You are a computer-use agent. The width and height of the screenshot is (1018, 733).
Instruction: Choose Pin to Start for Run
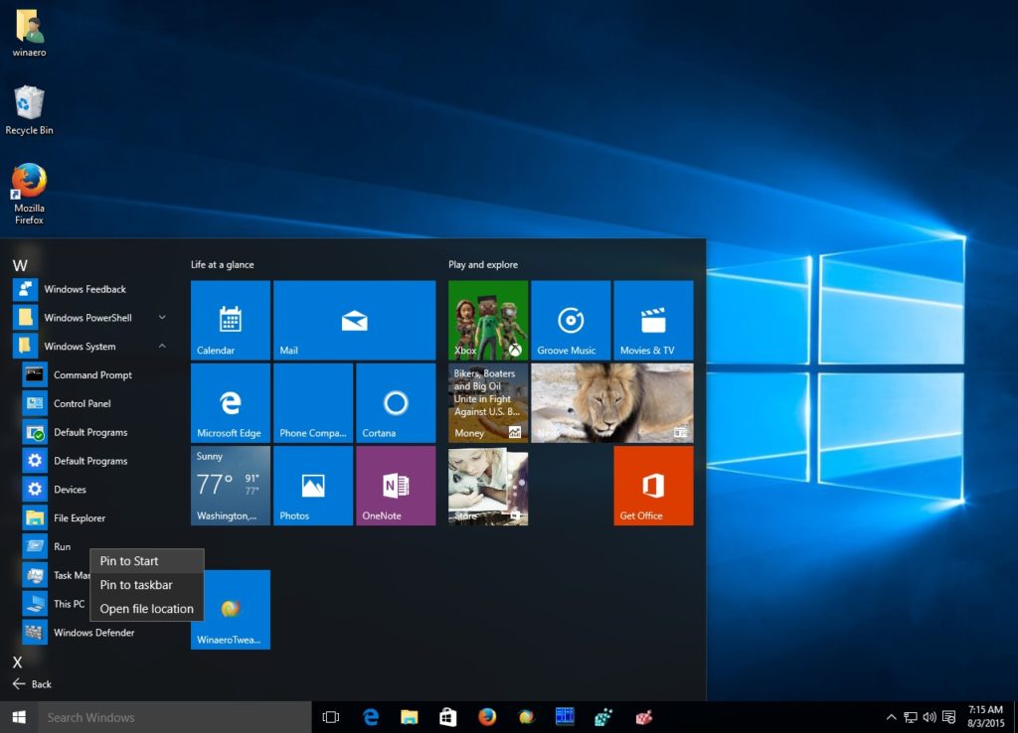tap(126, 560)
